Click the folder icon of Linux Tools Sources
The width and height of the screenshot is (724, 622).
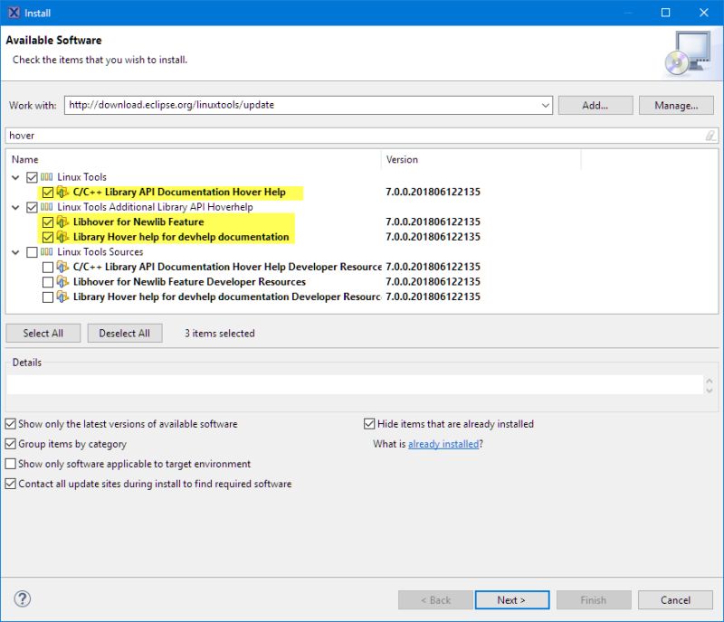tap(44, 251)
